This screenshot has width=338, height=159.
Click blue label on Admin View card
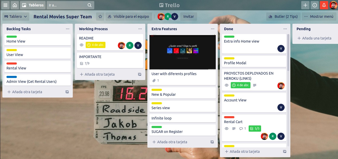pos(12,77)
